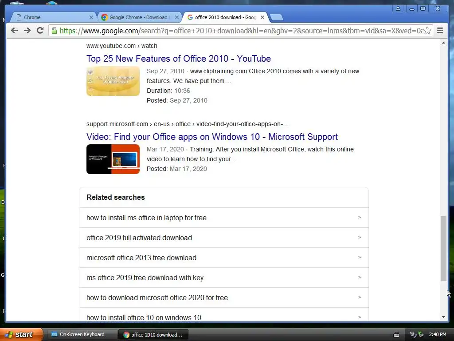
Task: Select 'how to install ms office in laptop for free'
Action: coord(224,218)
